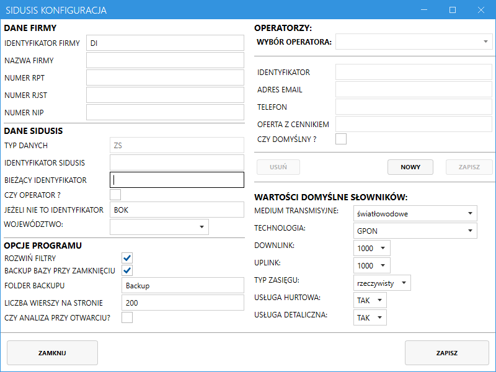Tick the CZY DOMYŚLNY checkbox

(341, 138)
